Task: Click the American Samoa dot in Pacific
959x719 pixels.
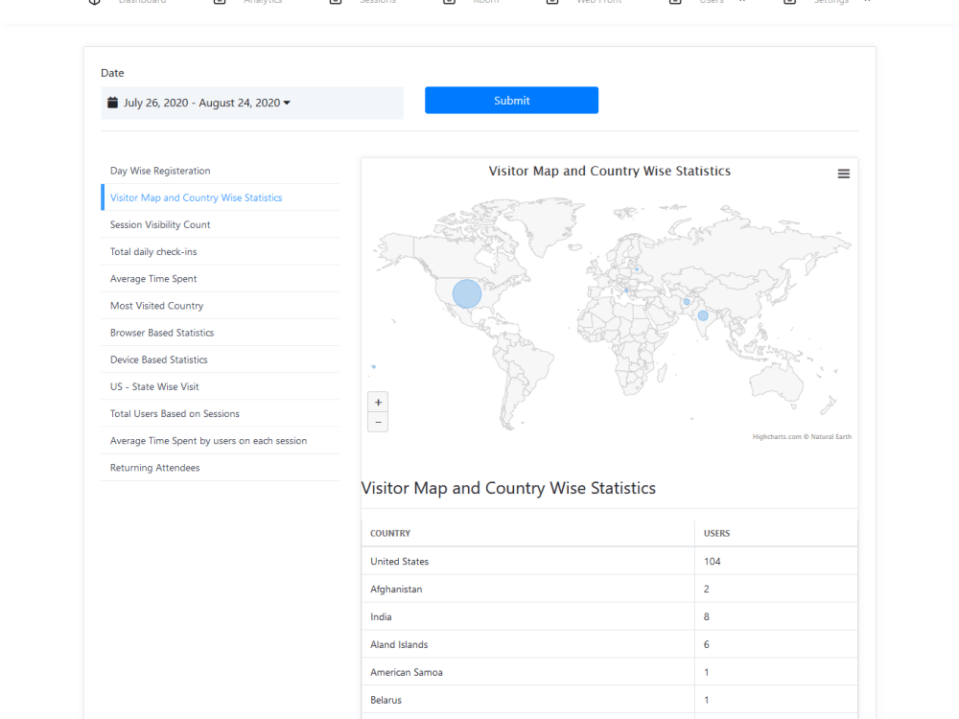Action: (374, 367)
